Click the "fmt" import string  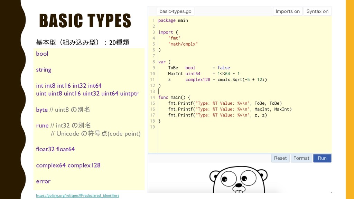pos(174,38)
